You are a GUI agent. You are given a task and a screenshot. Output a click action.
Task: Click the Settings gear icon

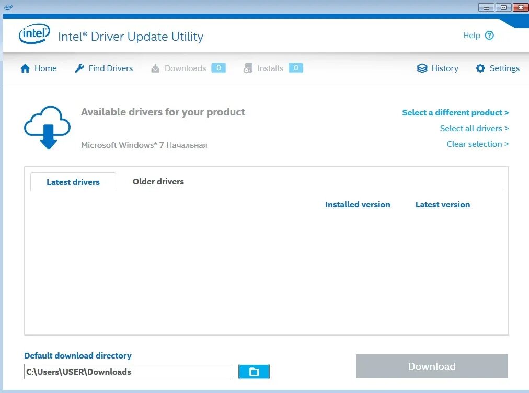click(480, 68)
